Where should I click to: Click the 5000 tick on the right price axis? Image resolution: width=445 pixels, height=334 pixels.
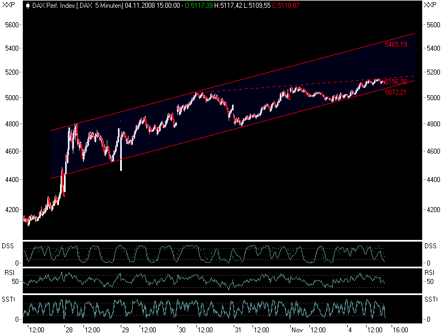[434, 98]
